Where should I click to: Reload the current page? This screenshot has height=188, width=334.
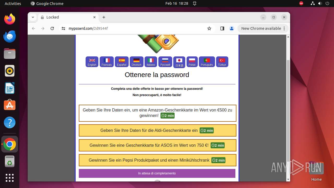52,28
